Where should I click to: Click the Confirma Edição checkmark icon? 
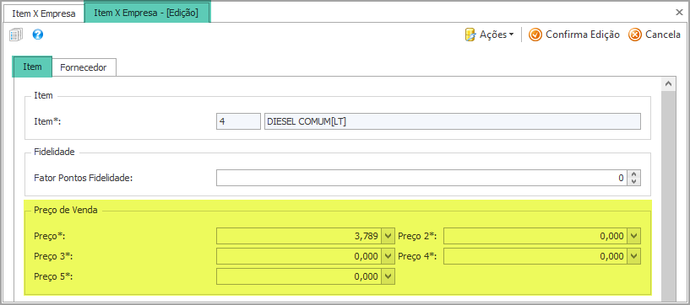535,35
